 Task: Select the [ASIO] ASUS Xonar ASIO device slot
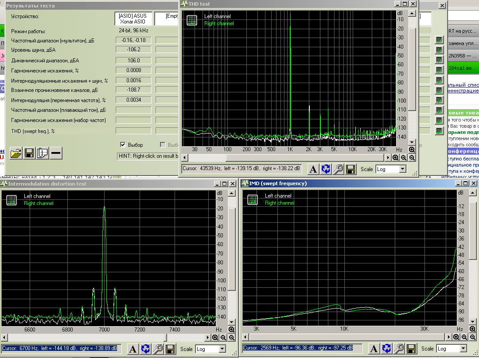132,19
